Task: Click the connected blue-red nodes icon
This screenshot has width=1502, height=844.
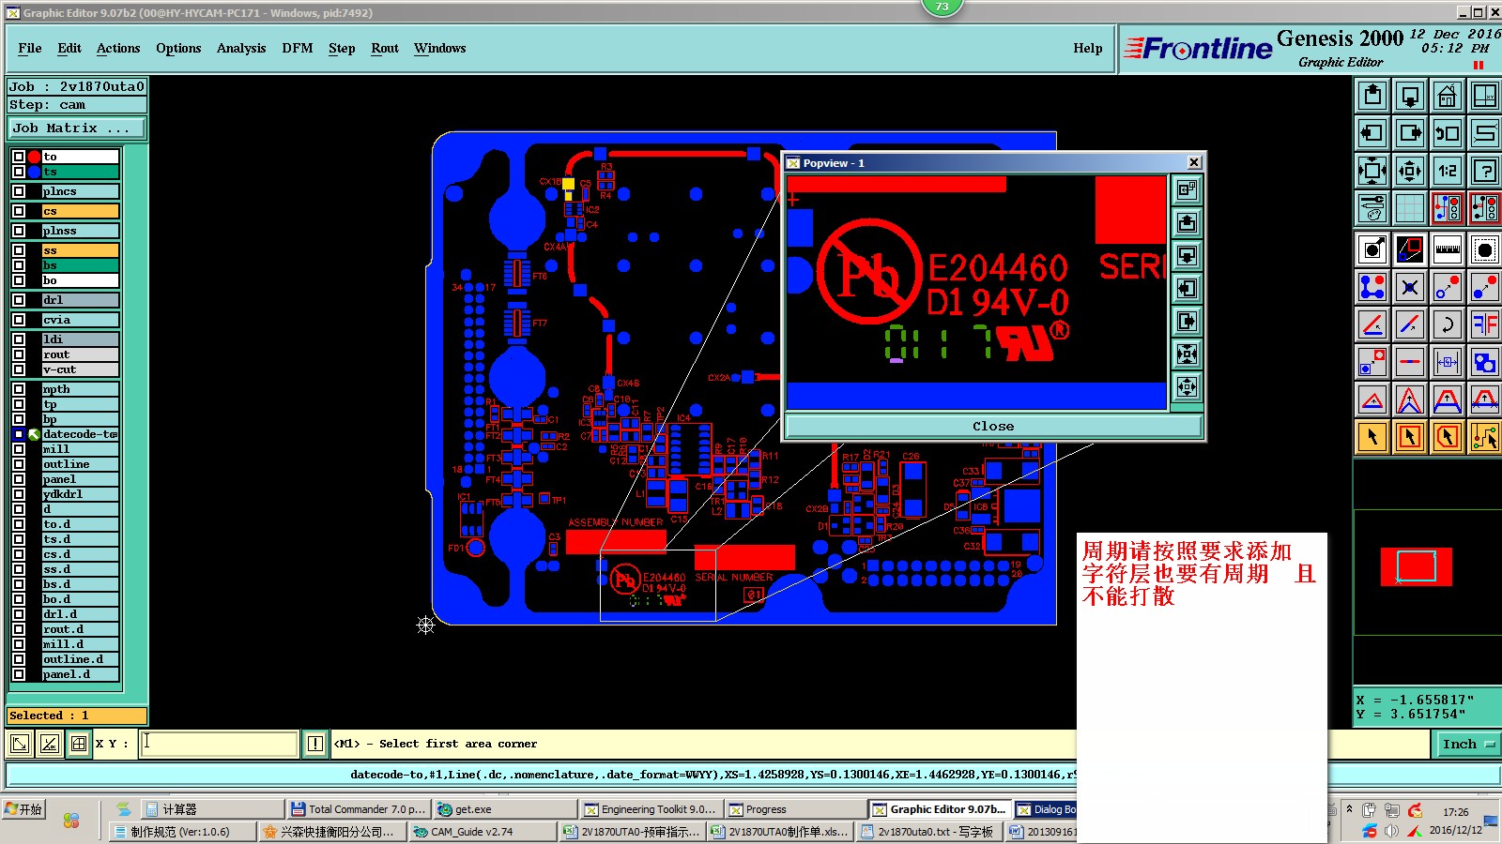Action: coord(1372,287)
